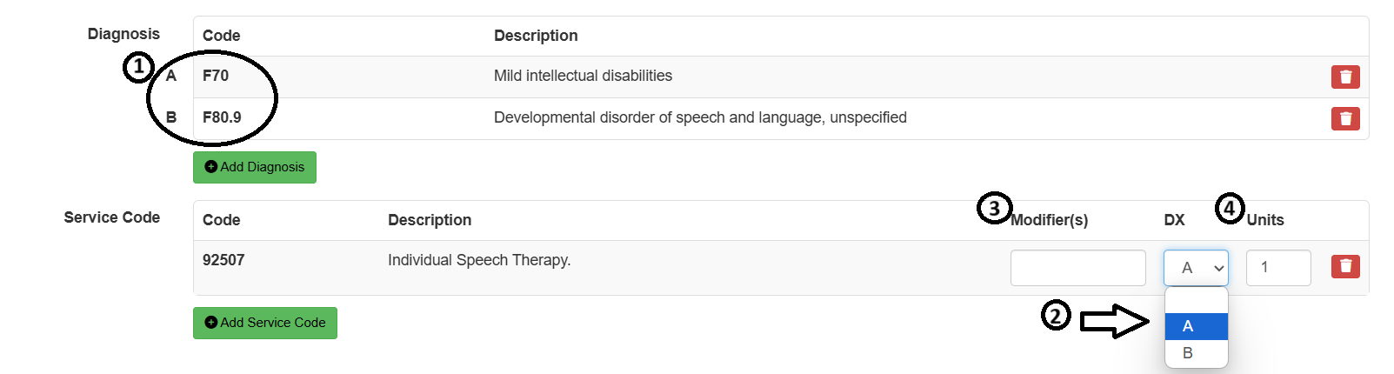Choose option A in the DX list
The width and height of the screenshot is (1394, 374).
coord(1196,326)
